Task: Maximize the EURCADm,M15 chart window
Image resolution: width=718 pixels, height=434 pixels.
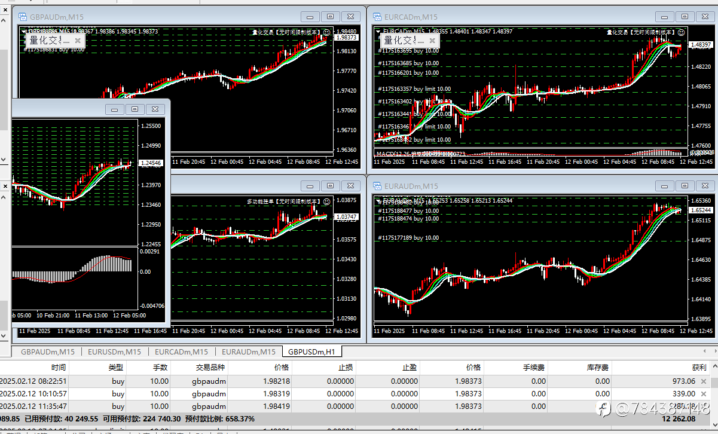Action: (x=685, y=17)
